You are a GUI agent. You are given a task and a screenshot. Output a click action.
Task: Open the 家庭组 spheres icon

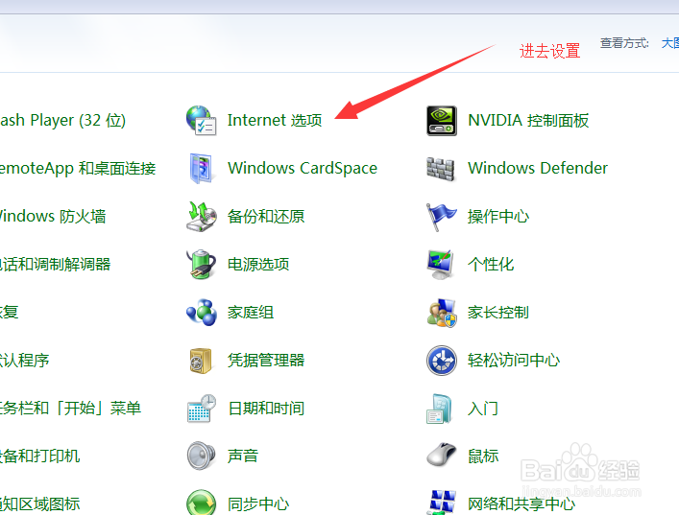click(201, 313)
